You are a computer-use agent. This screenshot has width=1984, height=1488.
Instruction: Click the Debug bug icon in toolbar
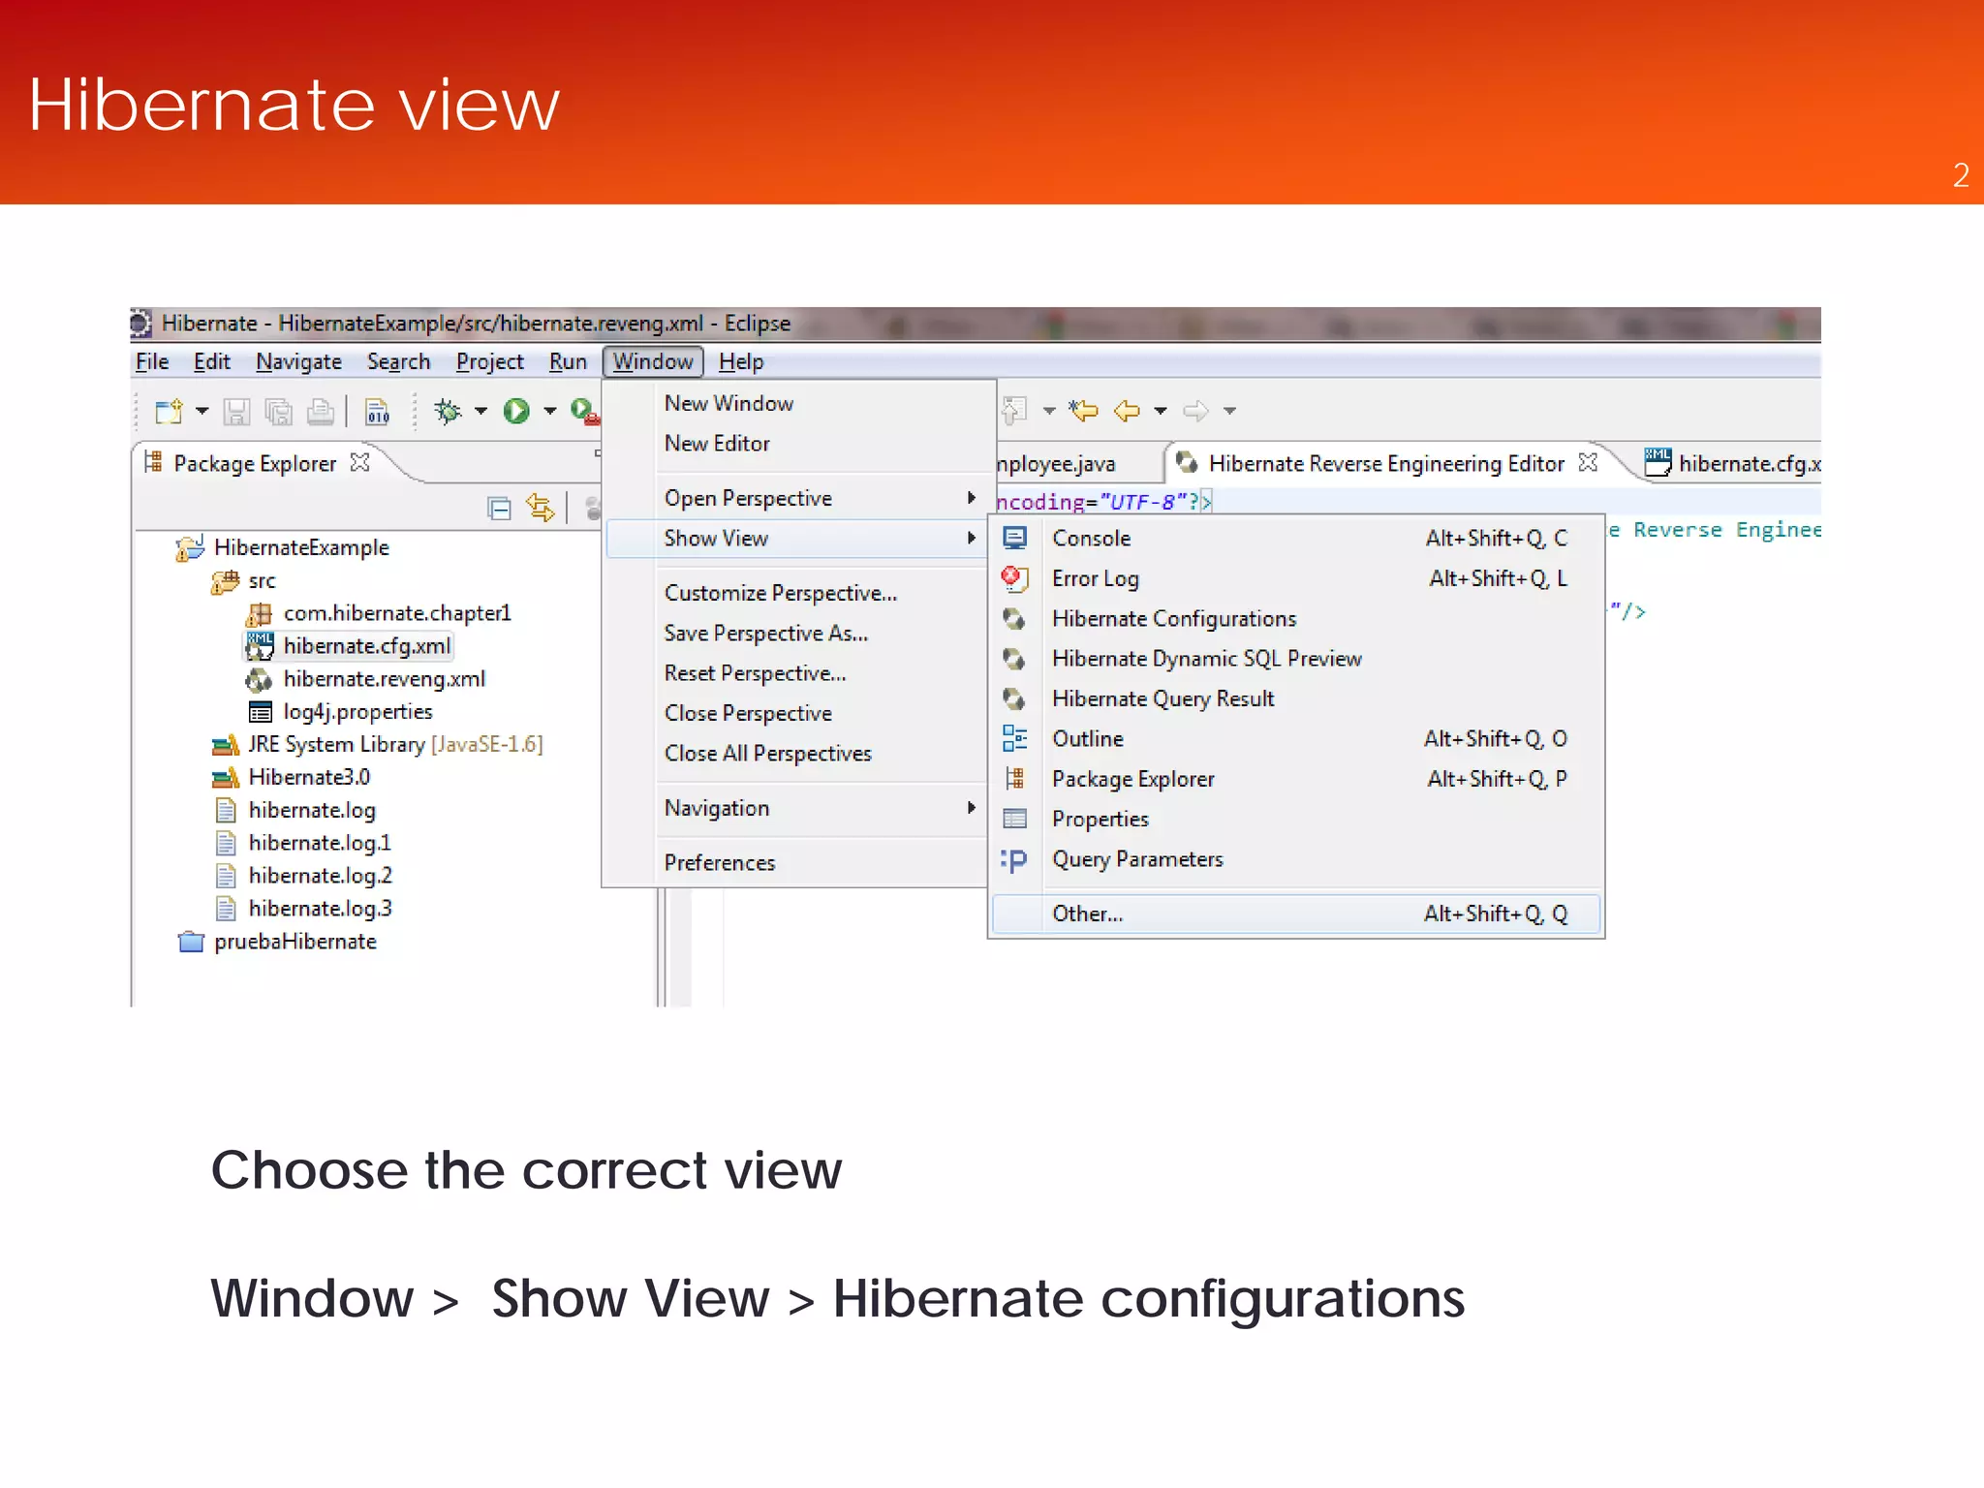click(x=447, y=412)
